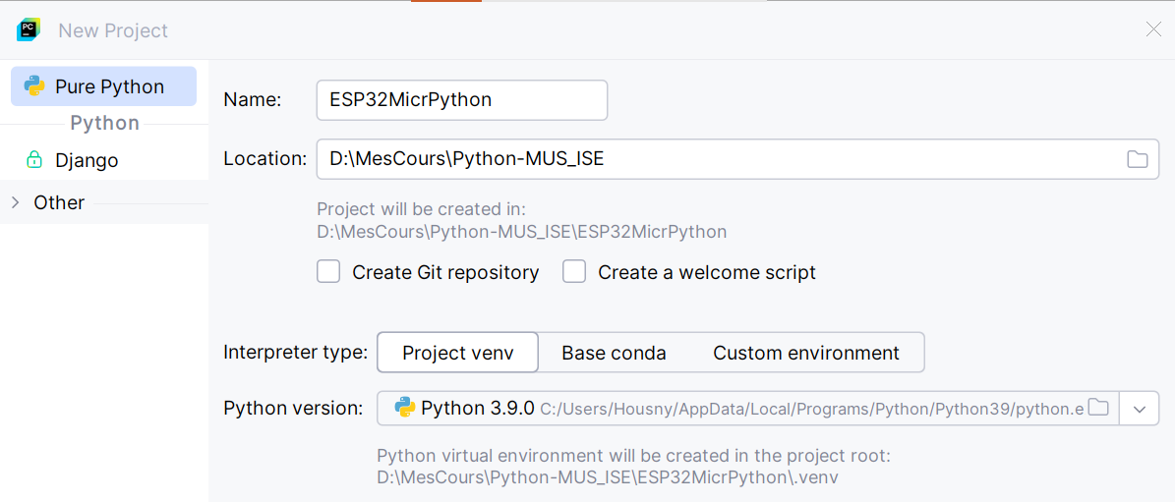1175x502 pixels.
Task: Edit the project Name field
Action: [461, 100]
